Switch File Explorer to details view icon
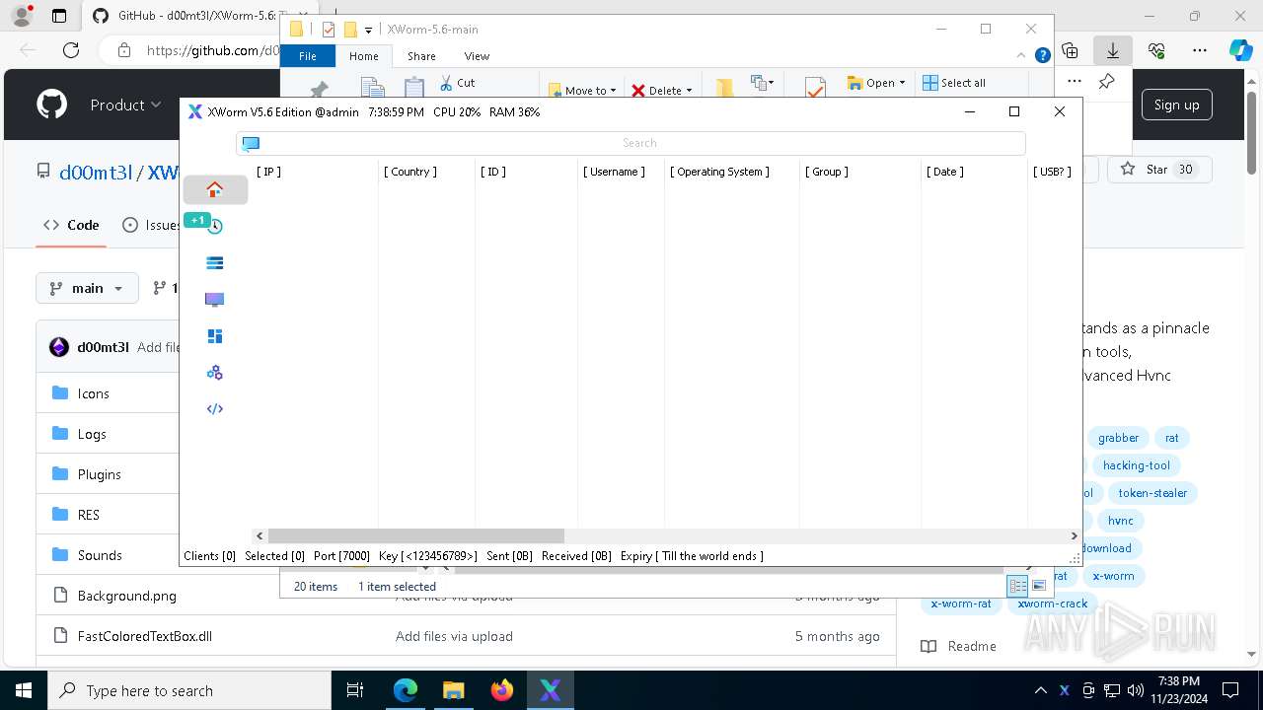The width and height of the screenshot is (1263, 710). 1017,586
